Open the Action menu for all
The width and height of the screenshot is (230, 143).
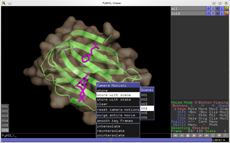pos(209,9)
